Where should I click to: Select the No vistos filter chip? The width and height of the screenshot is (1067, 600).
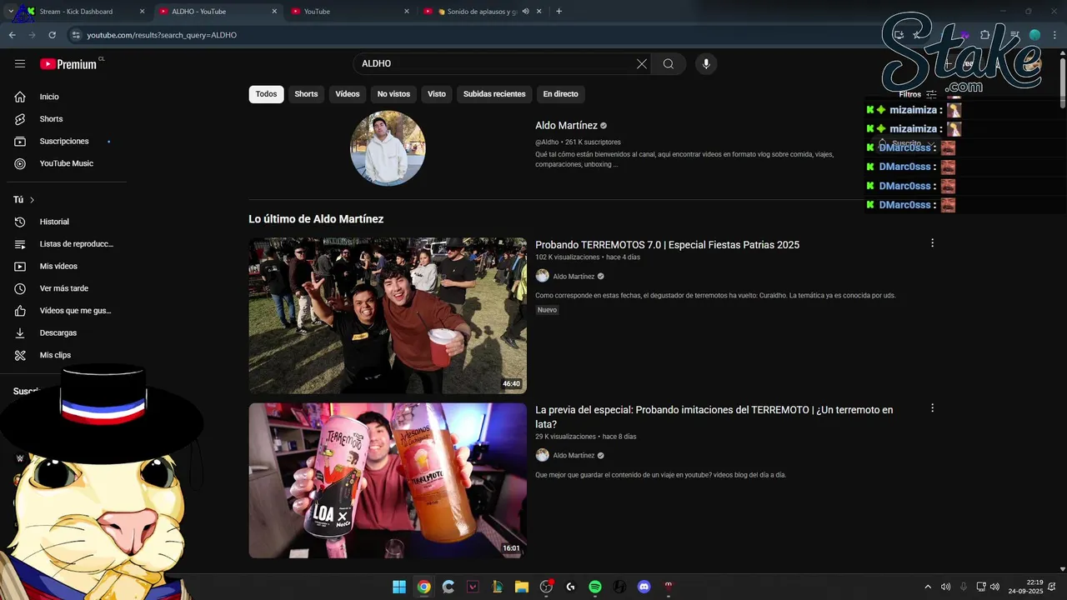coord(393,94)
